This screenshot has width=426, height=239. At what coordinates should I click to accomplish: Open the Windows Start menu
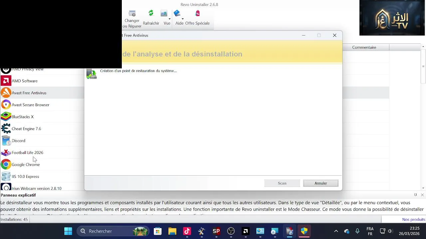tap(68, 231)
